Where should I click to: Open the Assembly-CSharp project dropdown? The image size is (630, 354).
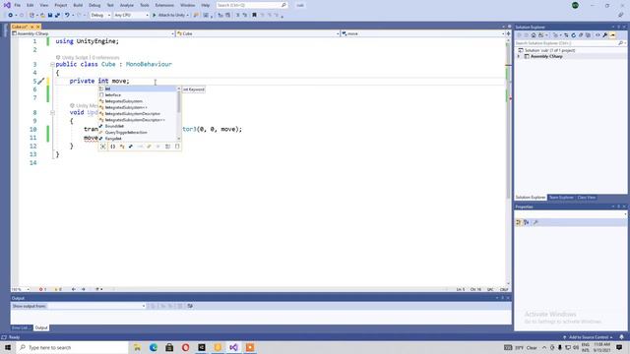(x=94, y=33)
